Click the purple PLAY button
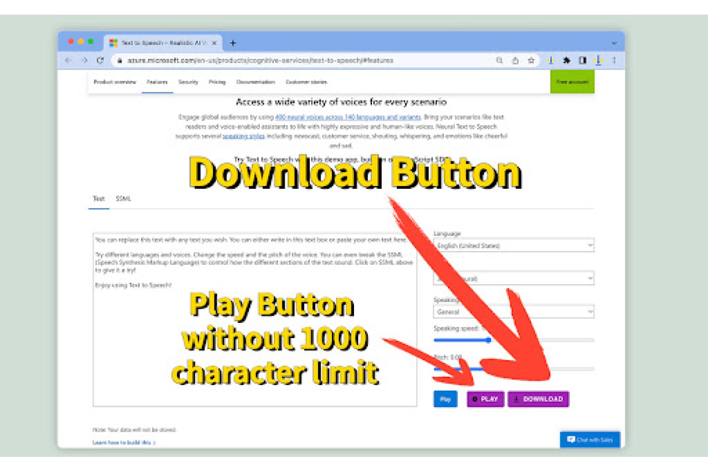The image size is (708, 472). (x=486, y=399)
